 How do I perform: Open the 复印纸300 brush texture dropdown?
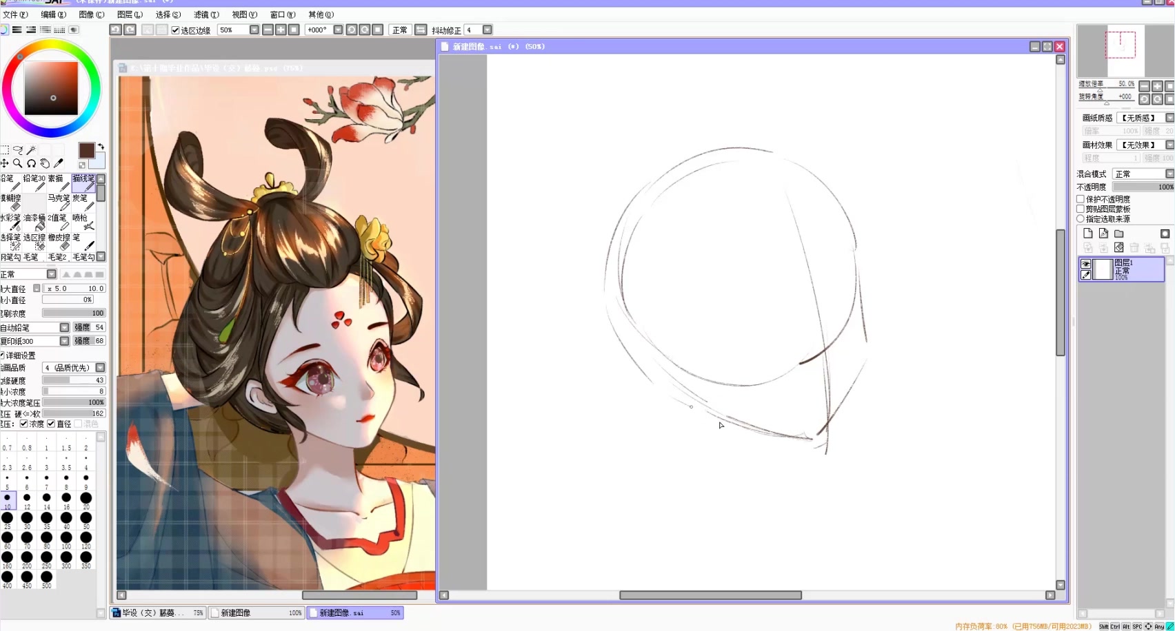(x=64, y=341)
